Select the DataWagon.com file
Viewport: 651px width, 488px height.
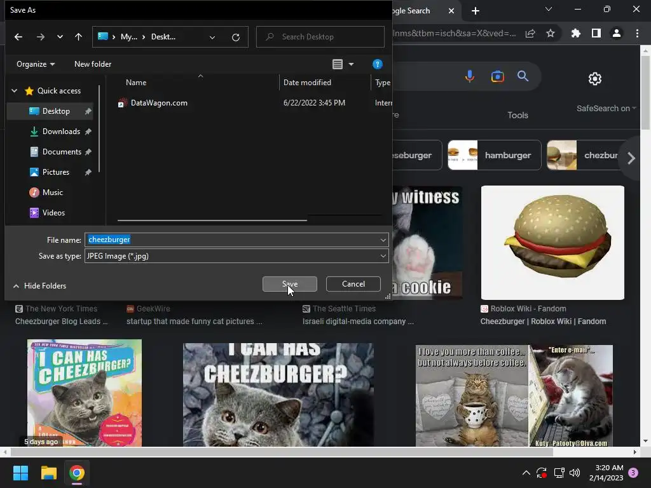159,103
